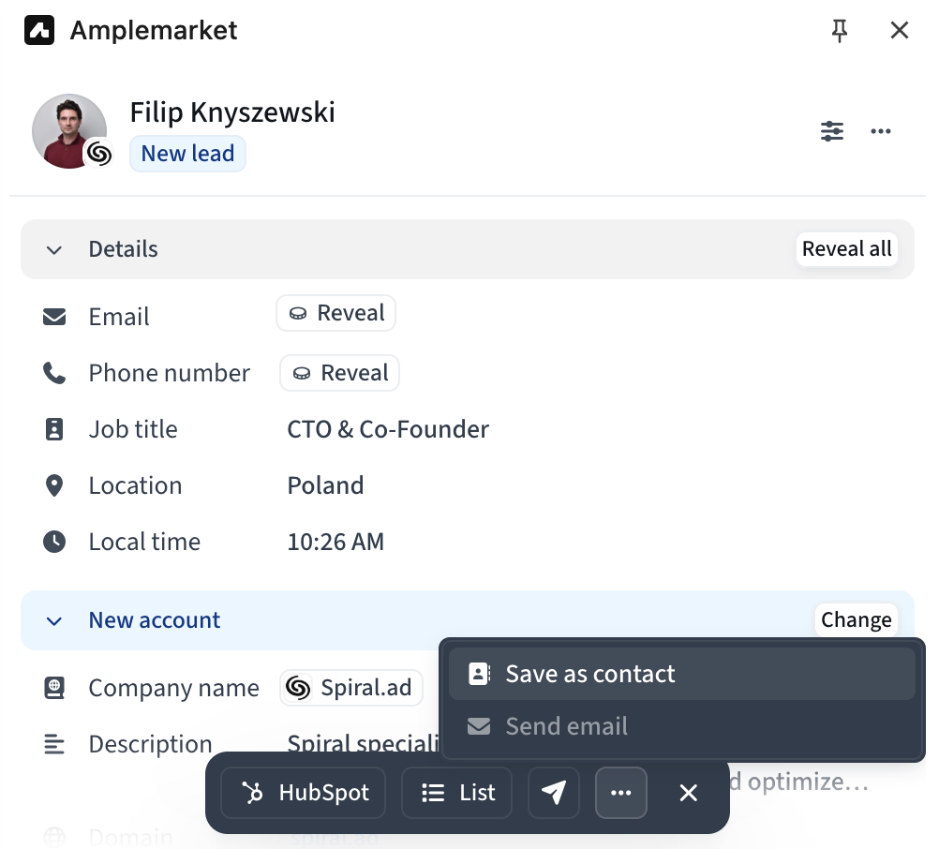Open Spiral.ad company chip

click(350, 687)
